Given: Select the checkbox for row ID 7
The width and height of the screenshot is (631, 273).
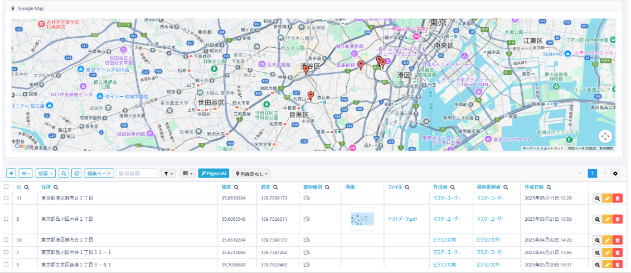Looking at the screenshot, I should coord(7,252).
